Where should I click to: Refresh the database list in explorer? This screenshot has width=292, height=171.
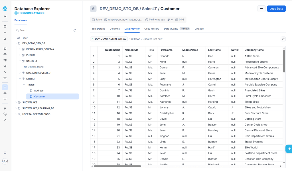pos(75,30)
